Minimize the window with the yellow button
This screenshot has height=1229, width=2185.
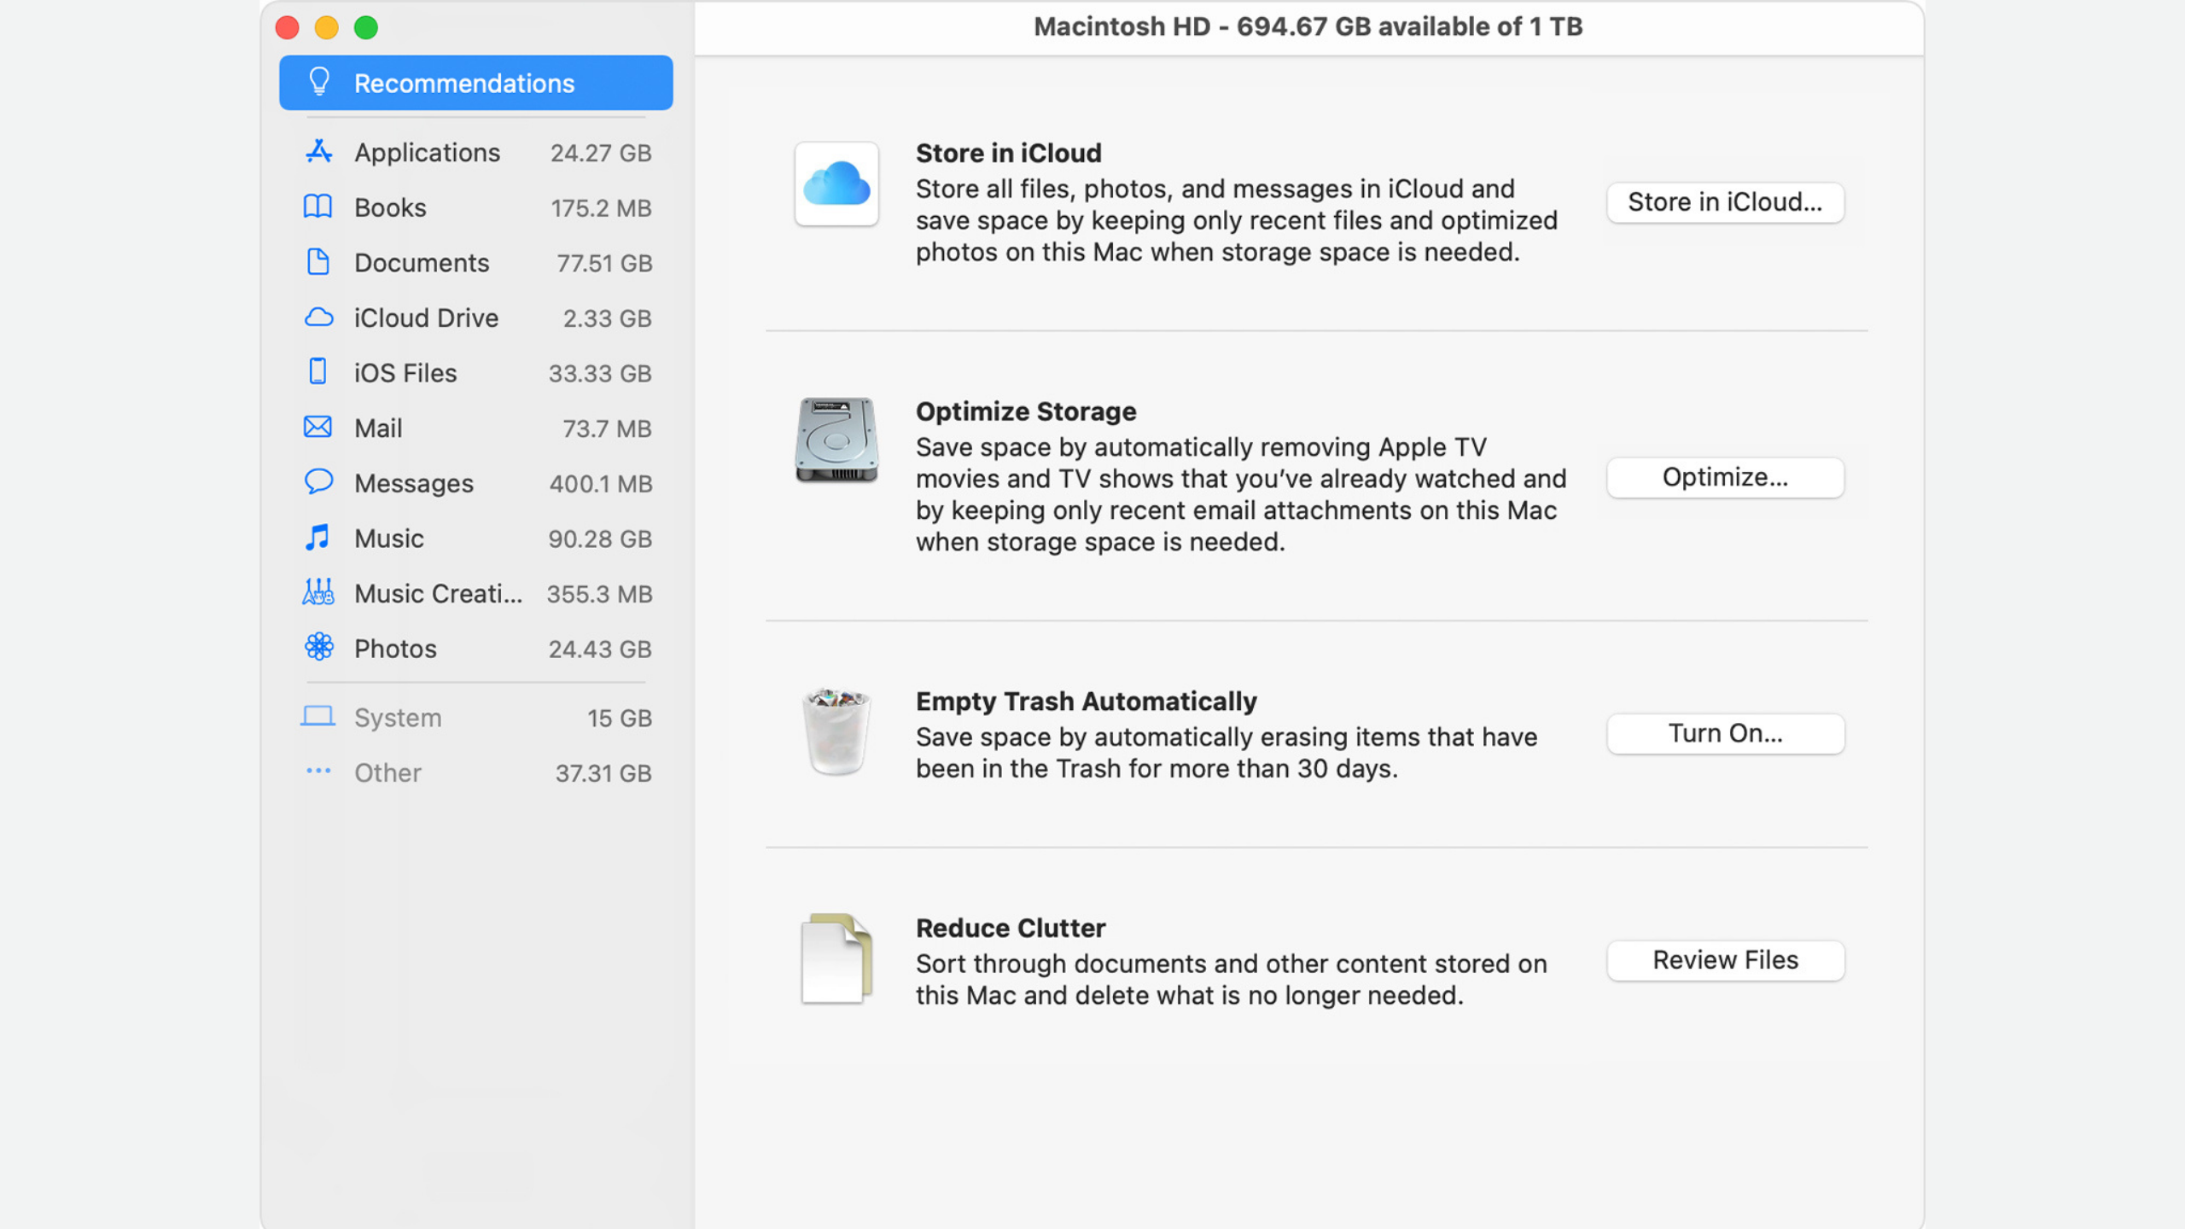pyautogui.click(x=327, y=27)
